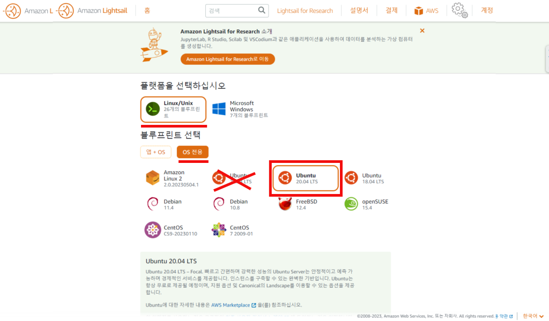
Task: Open the 한국어 language dropdown
Action: click(533, 316)
